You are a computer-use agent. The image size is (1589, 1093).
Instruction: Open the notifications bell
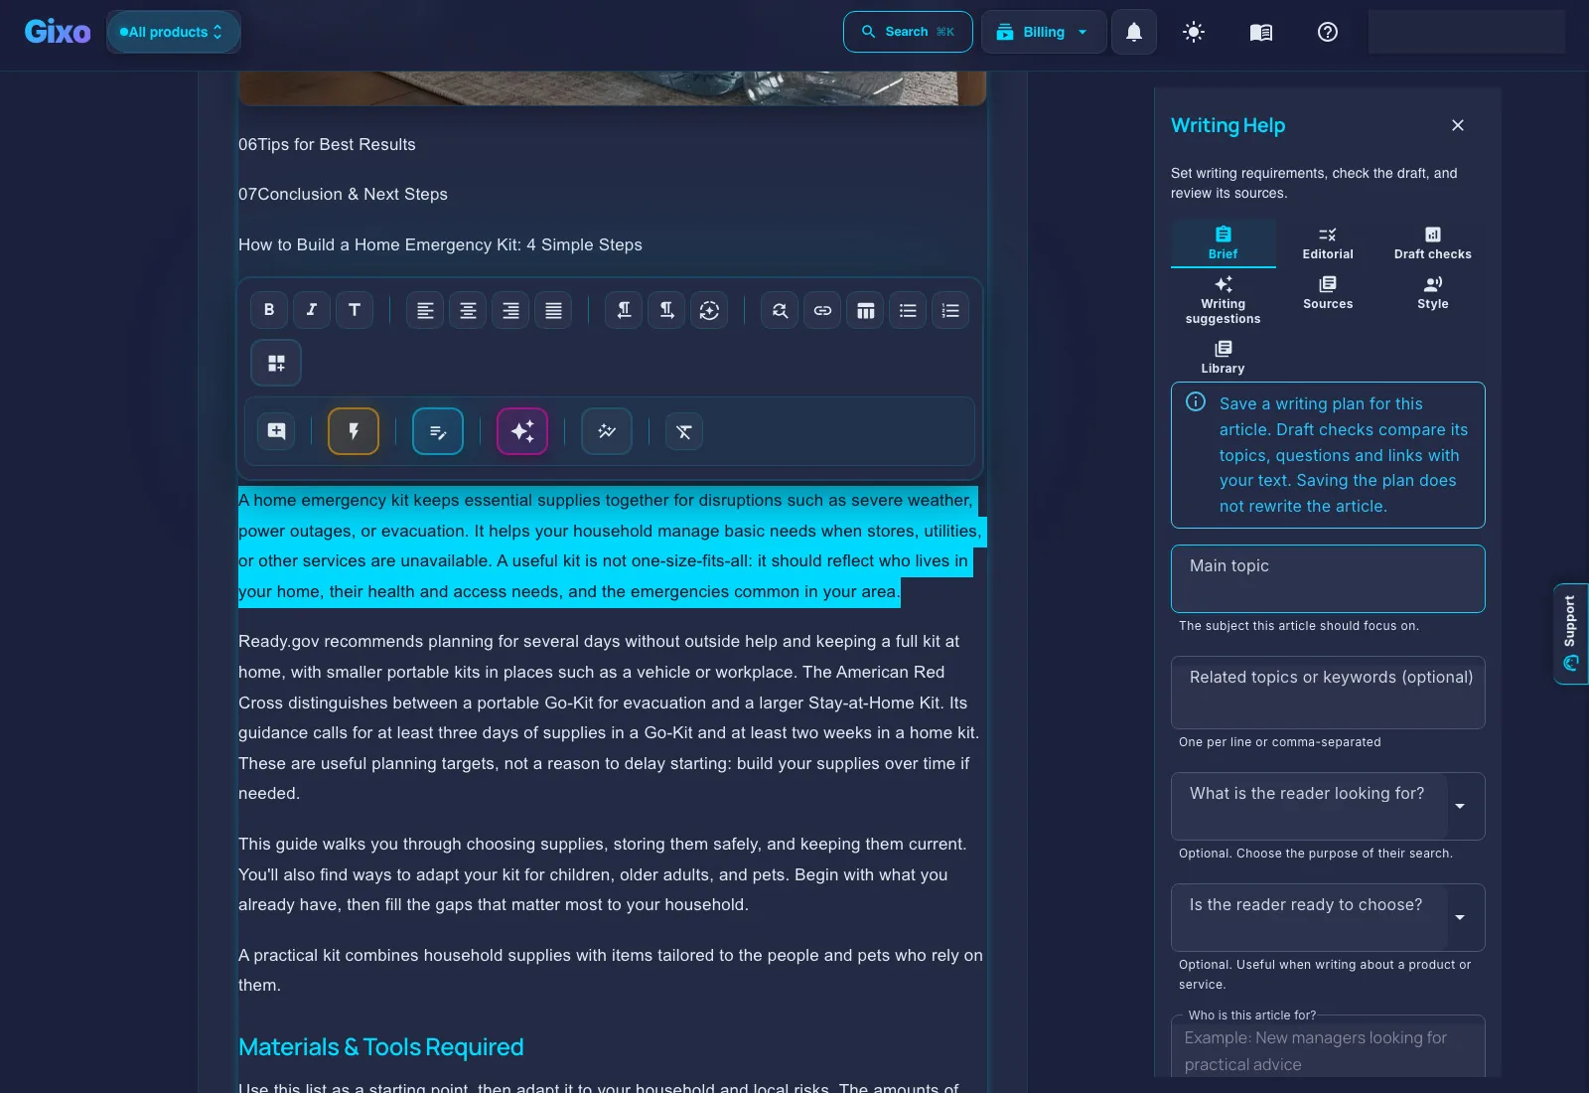pyautogui.click(x=1134, y=32)
